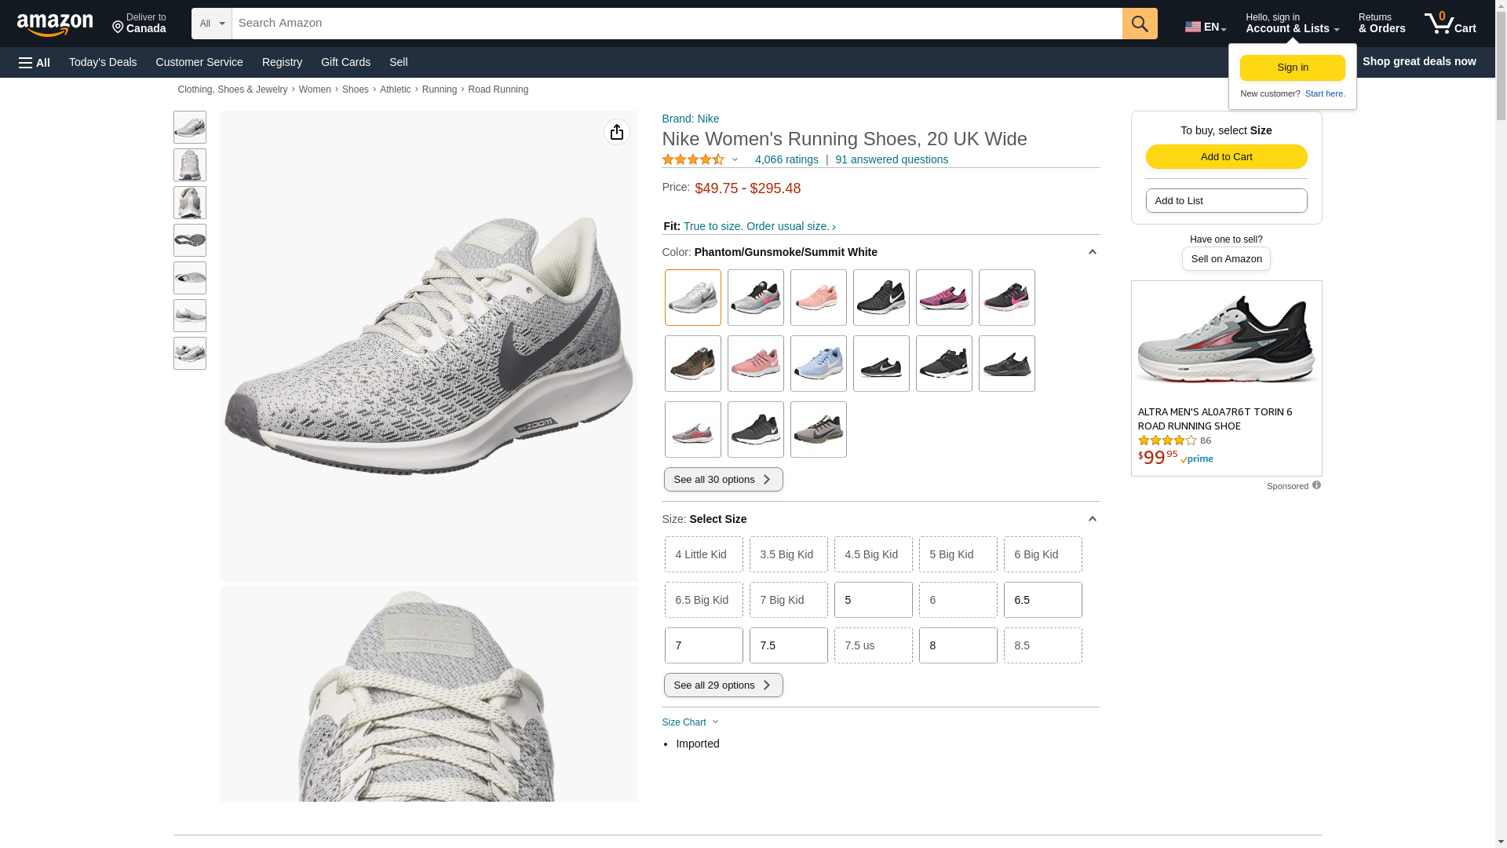
Task: Click the search magnifier button
Action: (x=1140, y=24)
